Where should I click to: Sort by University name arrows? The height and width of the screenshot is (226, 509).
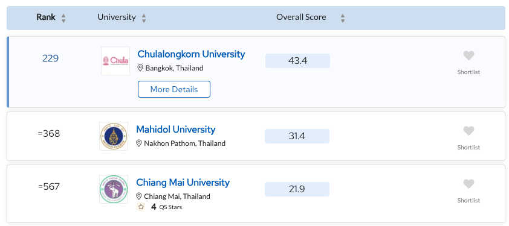tap(144, 18)
